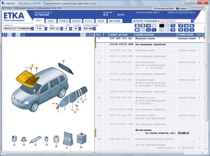
Task: Click the shopping cart icon
Action: point(173,30)
